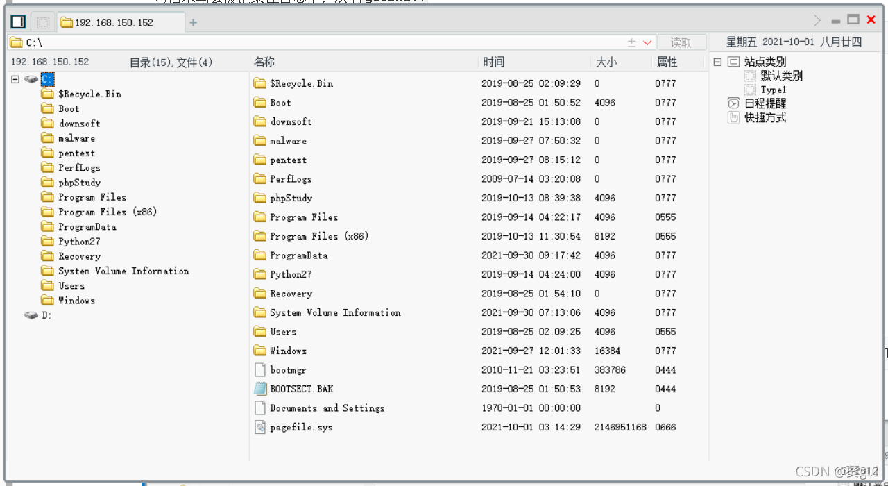This screenshot has height=486, width=888.
Task: Select the D: drive in tree
Action: click(x=46, y=315)
